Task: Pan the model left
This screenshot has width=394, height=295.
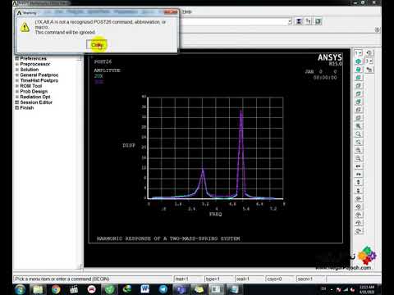Action: [359, 166]
